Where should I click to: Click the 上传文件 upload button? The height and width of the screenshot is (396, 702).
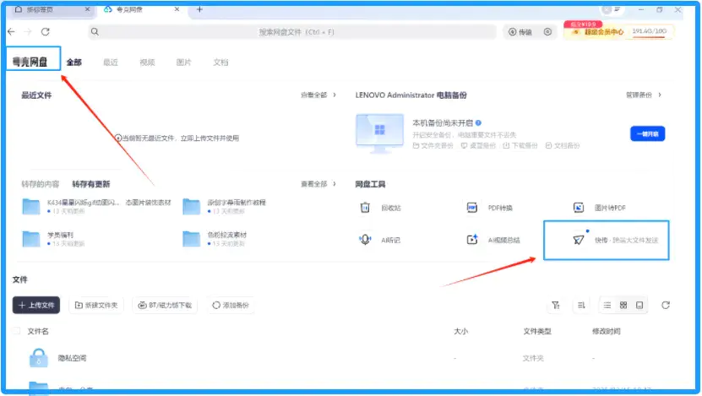pos(36,305)
